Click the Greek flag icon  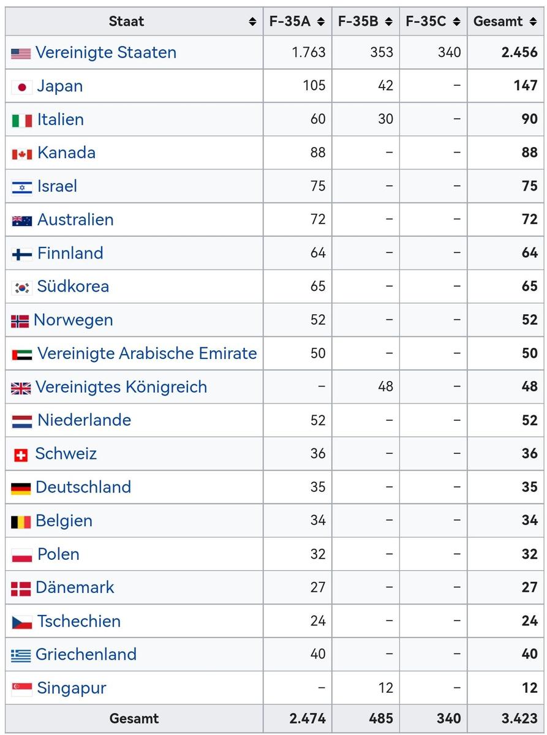[x=21, y=655]
